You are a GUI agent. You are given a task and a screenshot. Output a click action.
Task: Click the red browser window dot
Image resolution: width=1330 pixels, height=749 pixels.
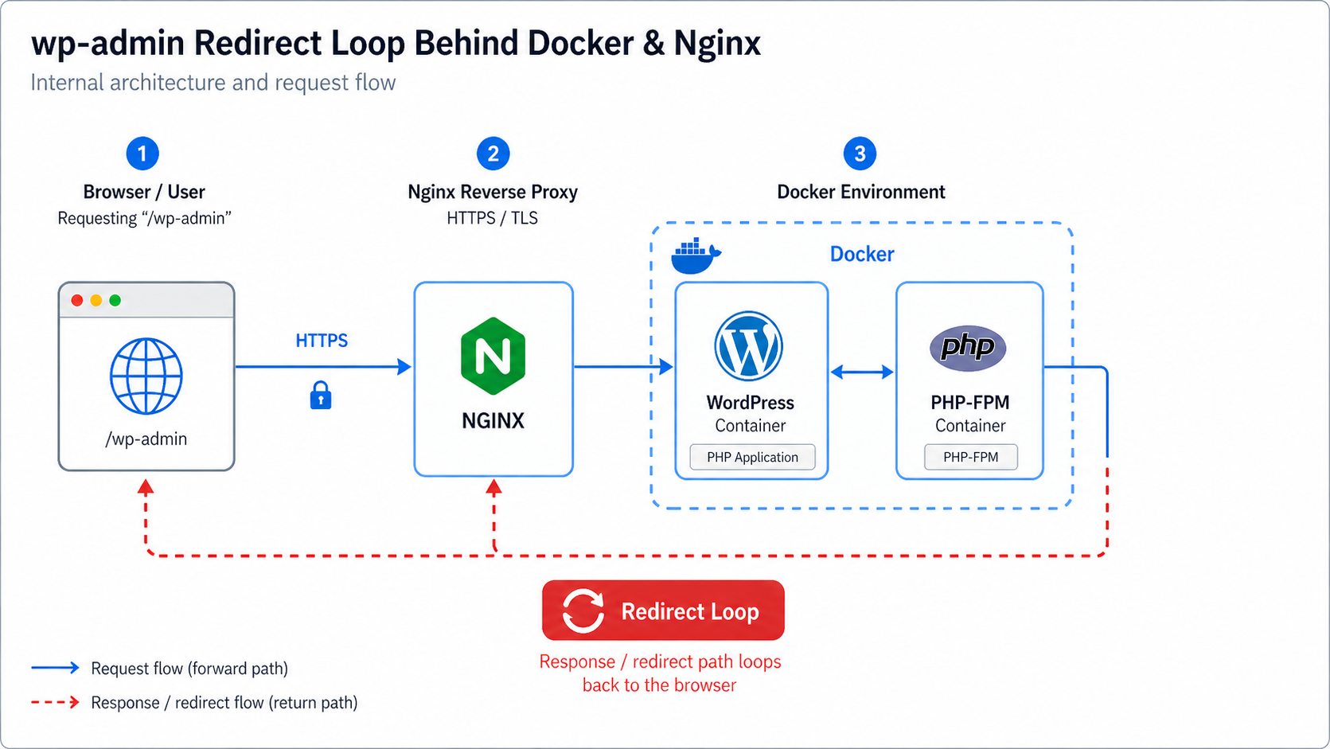pos(77,300)
